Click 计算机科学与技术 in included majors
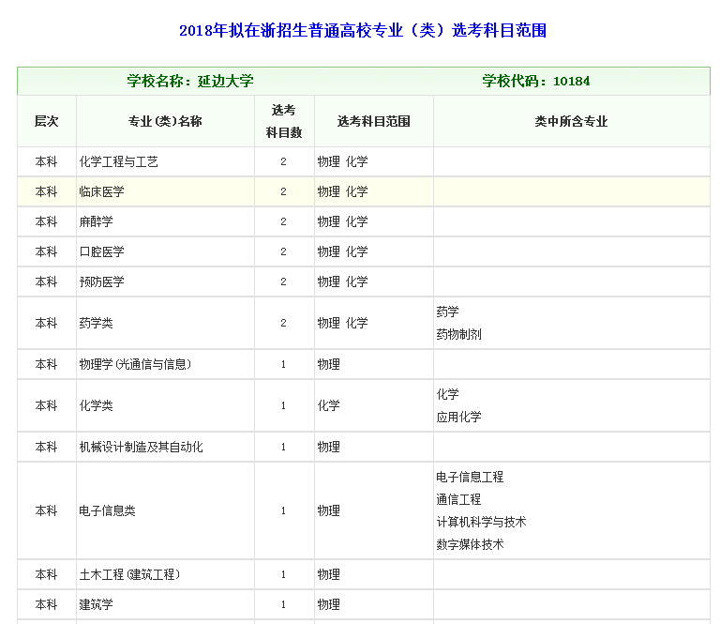This screenshot has height=624, width=720. tap(481, 522)
